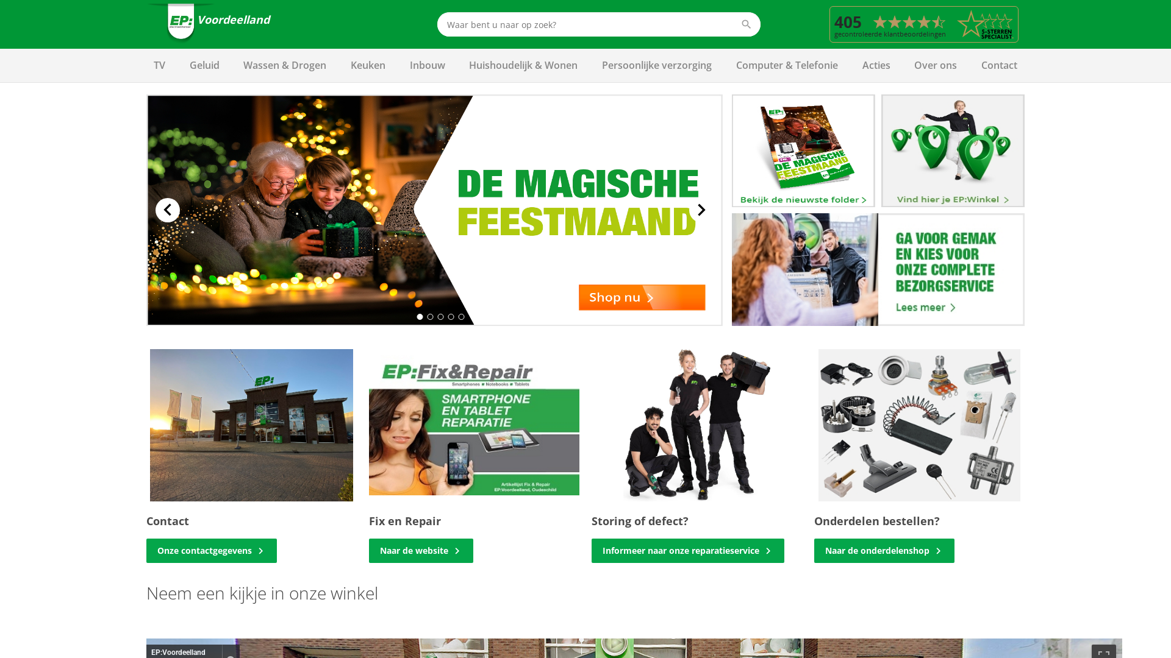The height and width of the screenshot is (658, 1171).
Task: Show previous carousel slide arrow
Action: (168, 210)
